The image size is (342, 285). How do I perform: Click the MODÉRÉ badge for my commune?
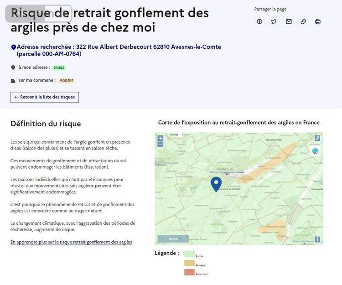pos(66,81)
